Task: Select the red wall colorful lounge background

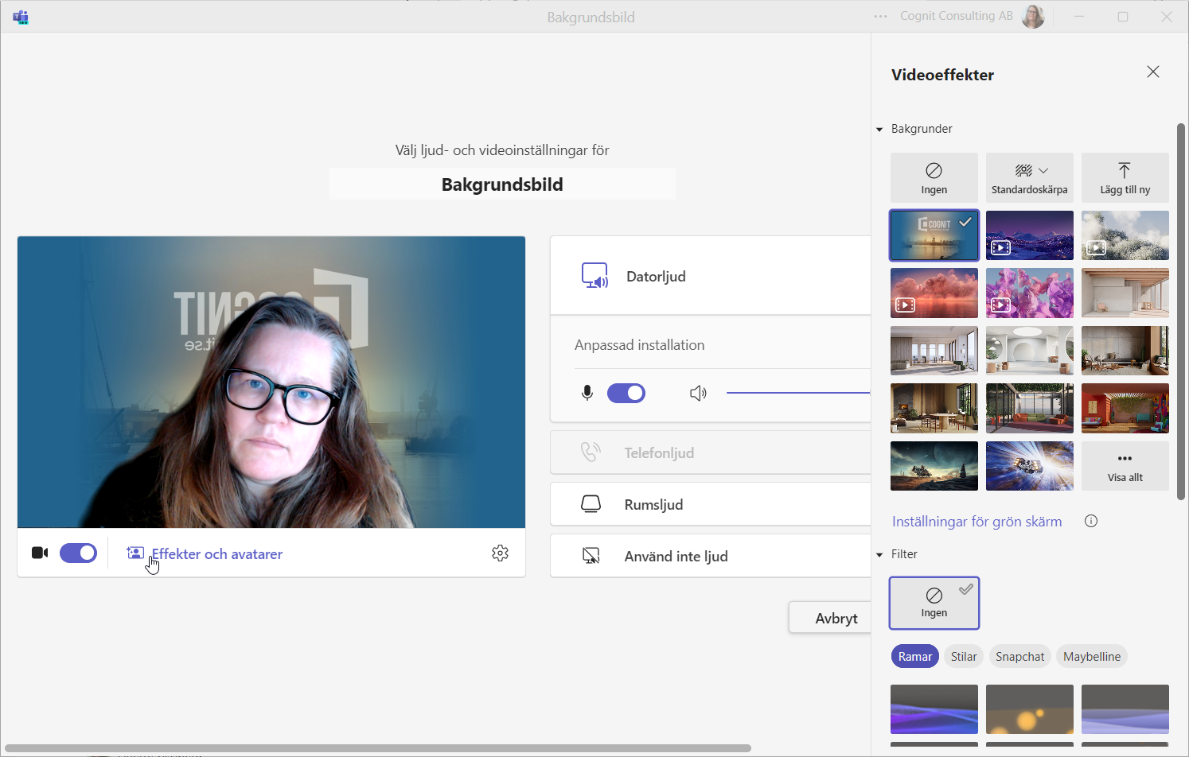Action: click(1125, 408)
